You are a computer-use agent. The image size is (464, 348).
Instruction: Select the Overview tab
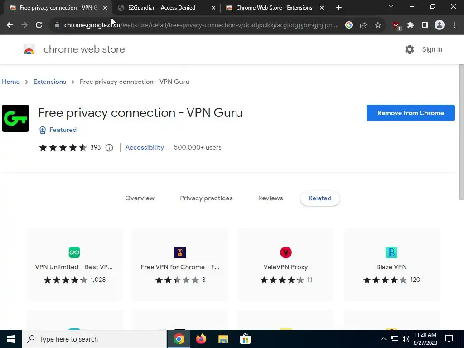[x=140, y=198]
